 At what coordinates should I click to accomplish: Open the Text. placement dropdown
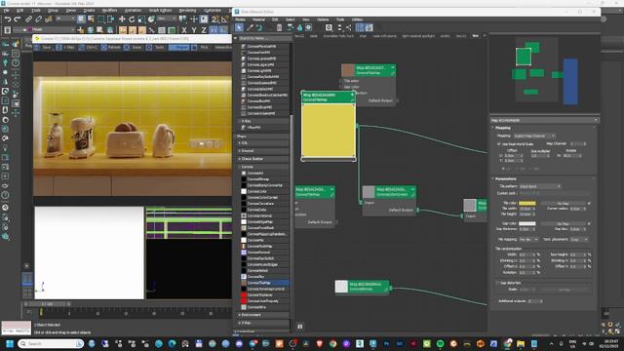[x=579, y=240]
